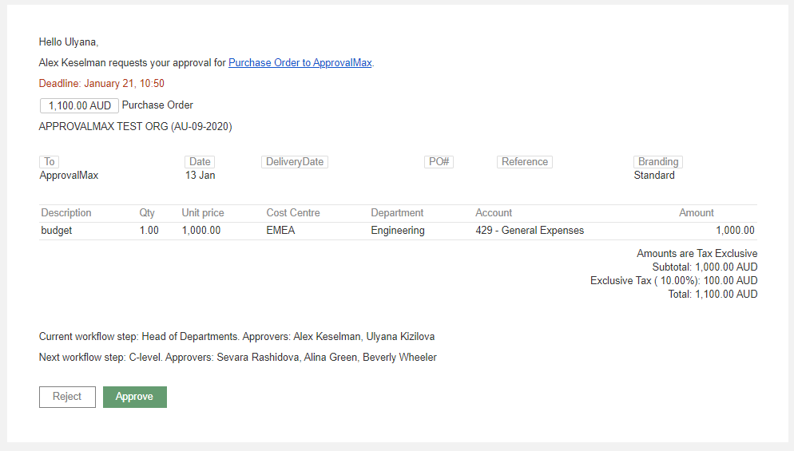Click the green Approve button
Screen dimensions: 794x451
[x=135, y=397]
